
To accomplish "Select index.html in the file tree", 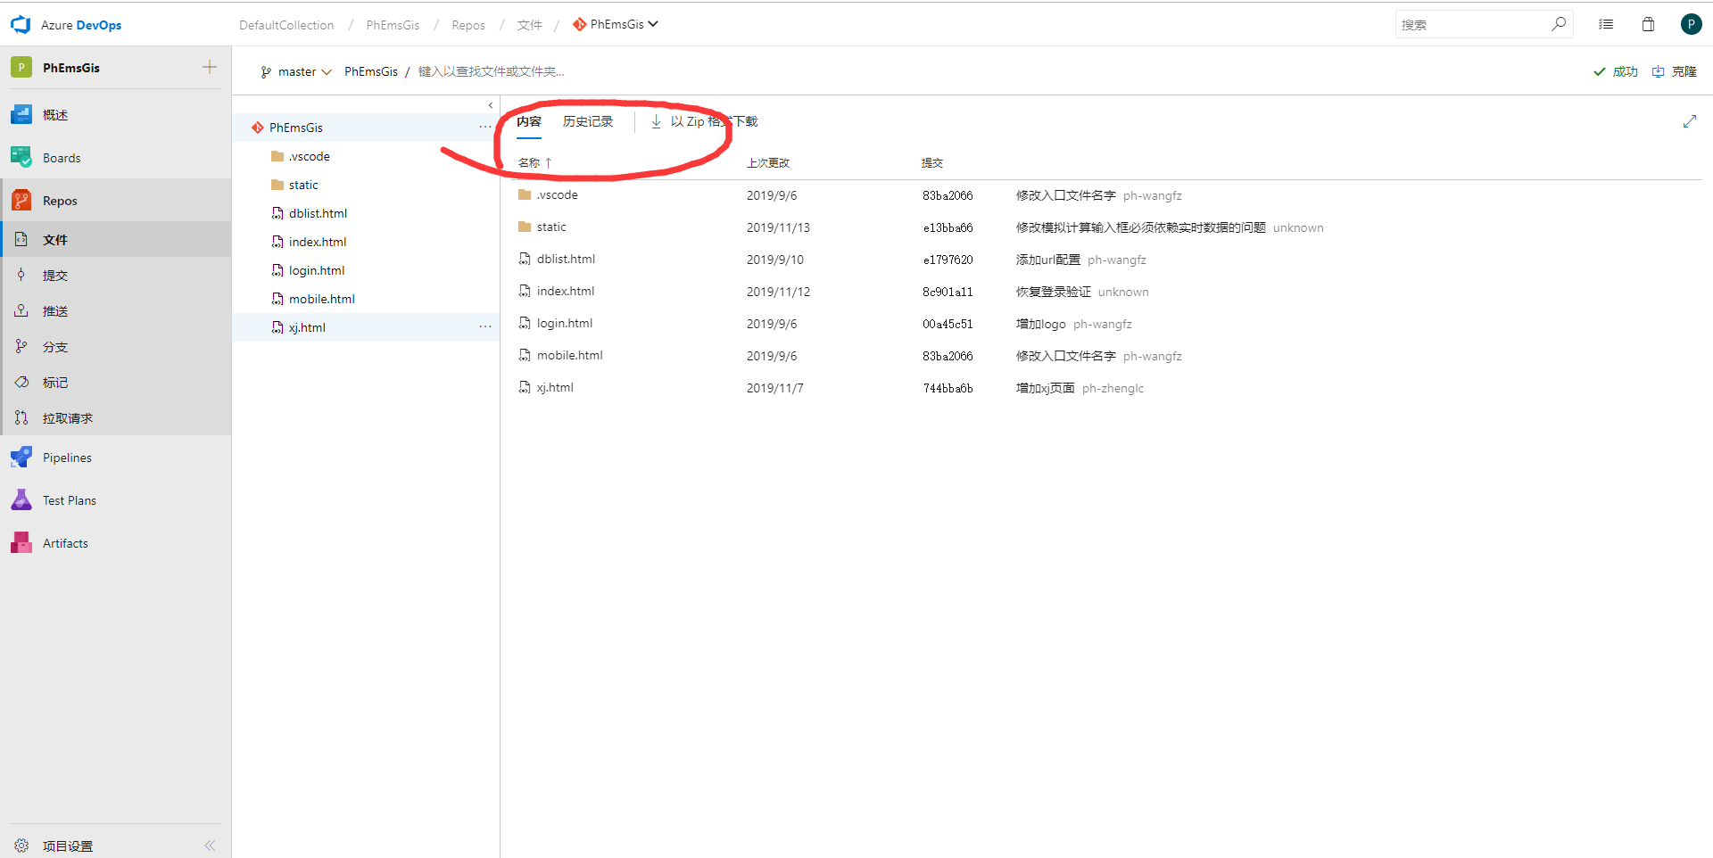I will pos(317,242).
